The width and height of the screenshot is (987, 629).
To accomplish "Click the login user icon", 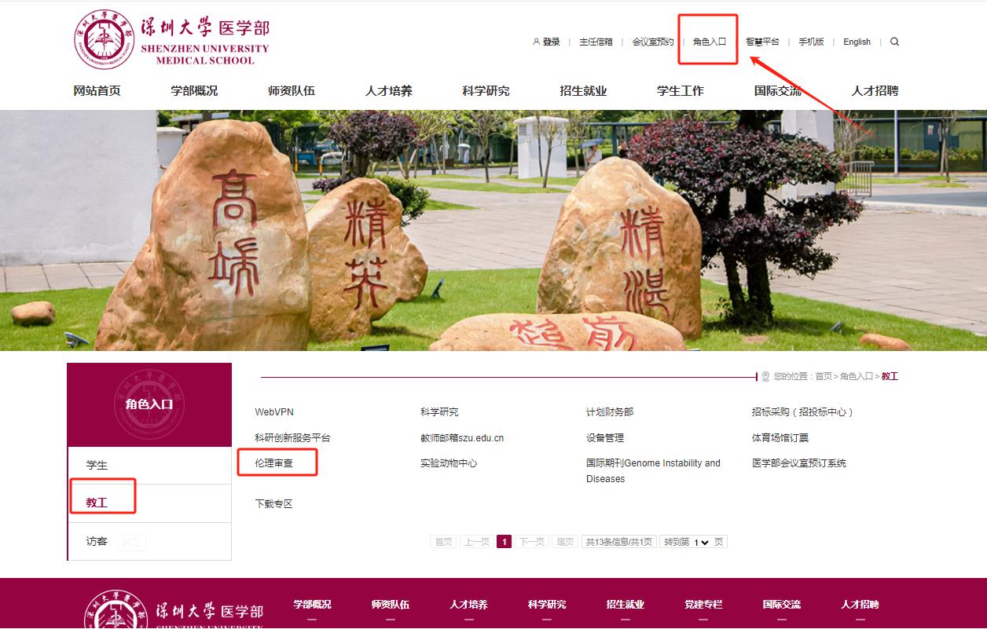I will tap(536, 42).
